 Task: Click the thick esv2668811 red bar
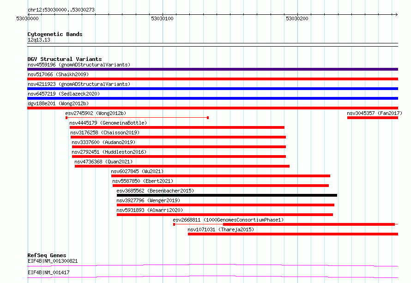[309, 224]
